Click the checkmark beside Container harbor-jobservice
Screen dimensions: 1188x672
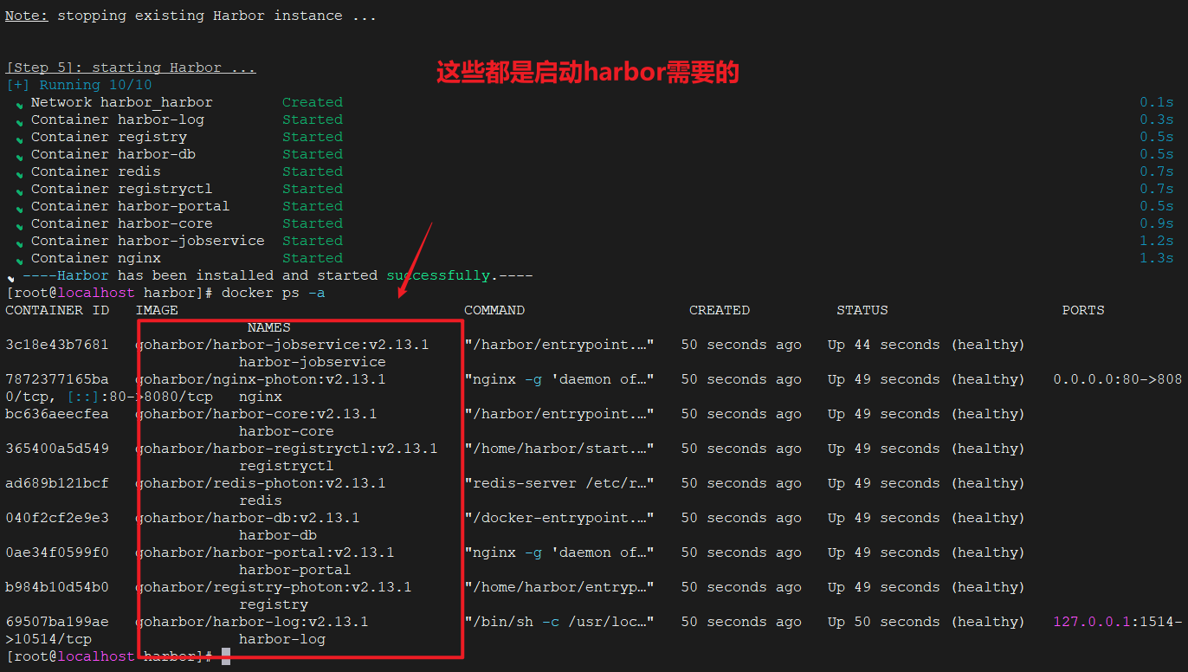click(x=19, y=242)
